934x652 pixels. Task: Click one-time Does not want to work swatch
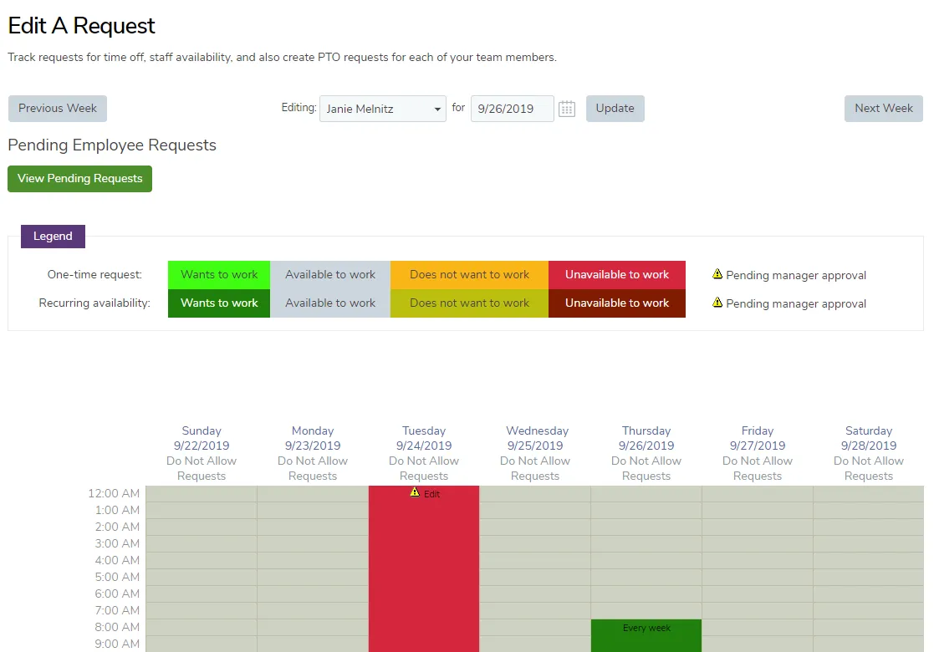pyautogui.click(x=469, y=274)
